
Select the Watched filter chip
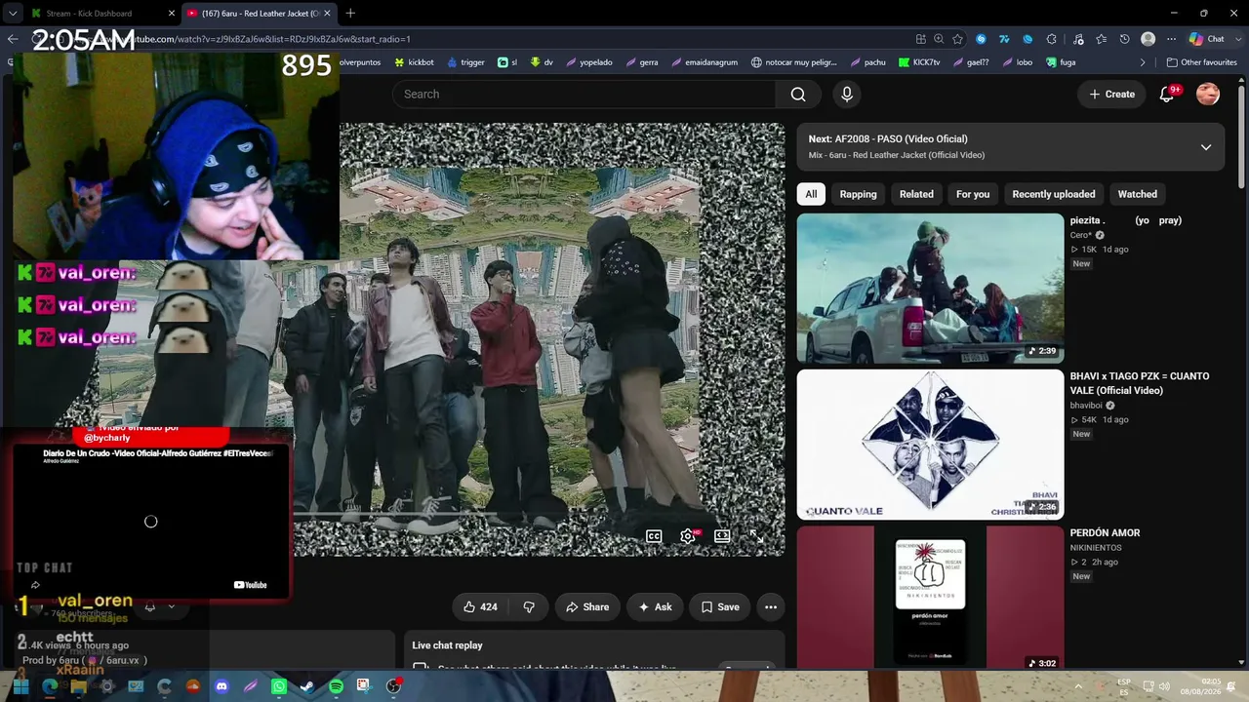(1138, 194)
